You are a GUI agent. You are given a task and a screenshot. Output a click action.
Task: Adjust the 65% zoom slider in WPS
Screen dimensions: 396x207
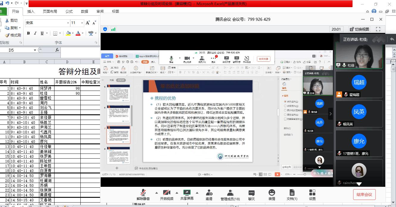[x=305, y=174]
